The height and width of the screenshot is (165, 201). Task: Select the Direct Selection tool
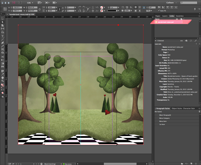(2, 22)
